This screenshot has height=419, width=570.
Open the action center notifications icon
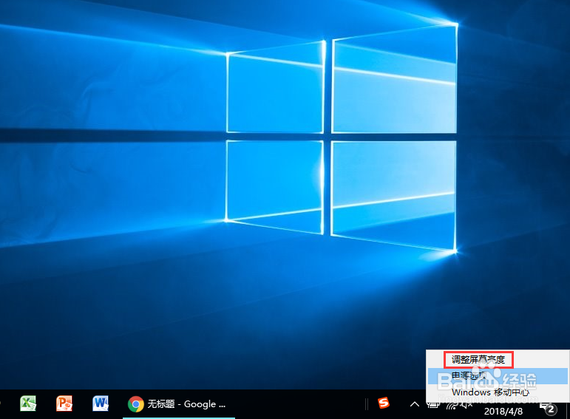549,409
